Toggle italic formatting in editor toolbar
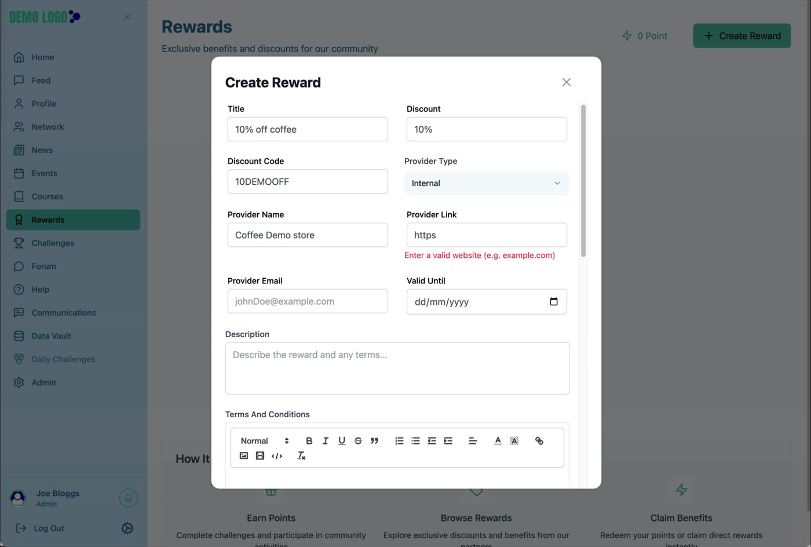Screen dimensions: 811x547 click(326, 441)
